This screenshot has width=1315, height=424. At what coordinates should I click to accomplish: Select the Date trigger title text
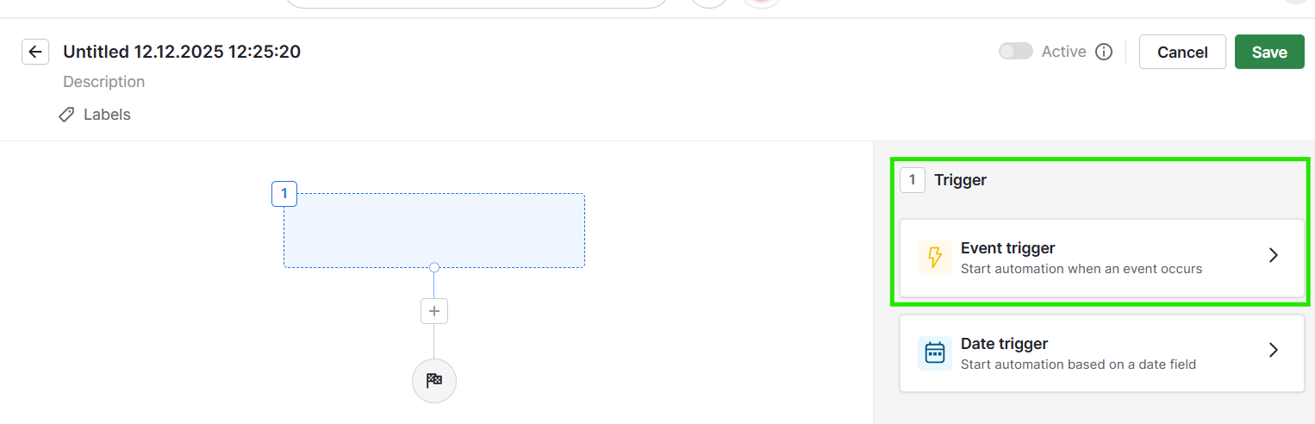point(1004,344)
